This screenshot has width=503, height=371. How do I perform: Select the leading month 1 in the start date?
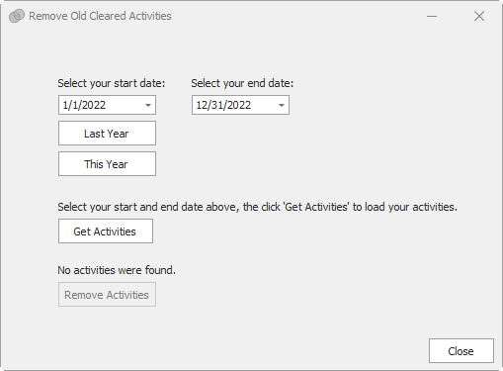(65, 105)
